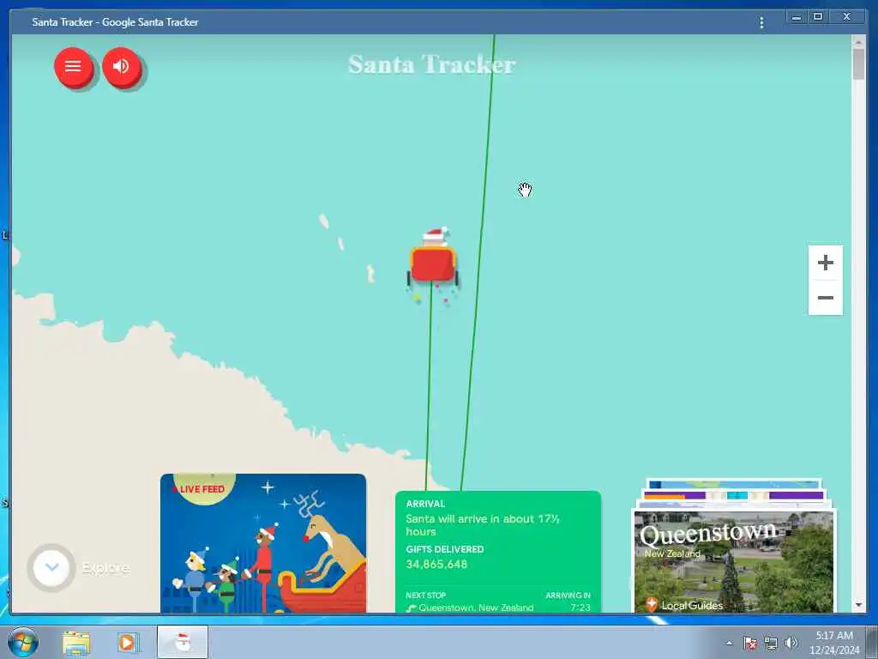This screenshot has width=878, height=659.
Task: Select Santa Tracker taskbar button
Action: point(183,642)
